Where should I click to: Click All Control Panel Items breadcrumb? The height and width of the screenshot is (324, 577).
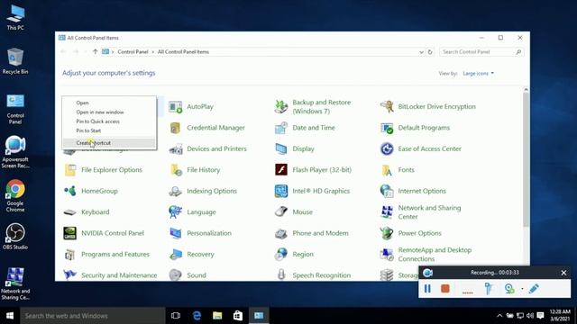pyautogui.click(x=183, y=52)
